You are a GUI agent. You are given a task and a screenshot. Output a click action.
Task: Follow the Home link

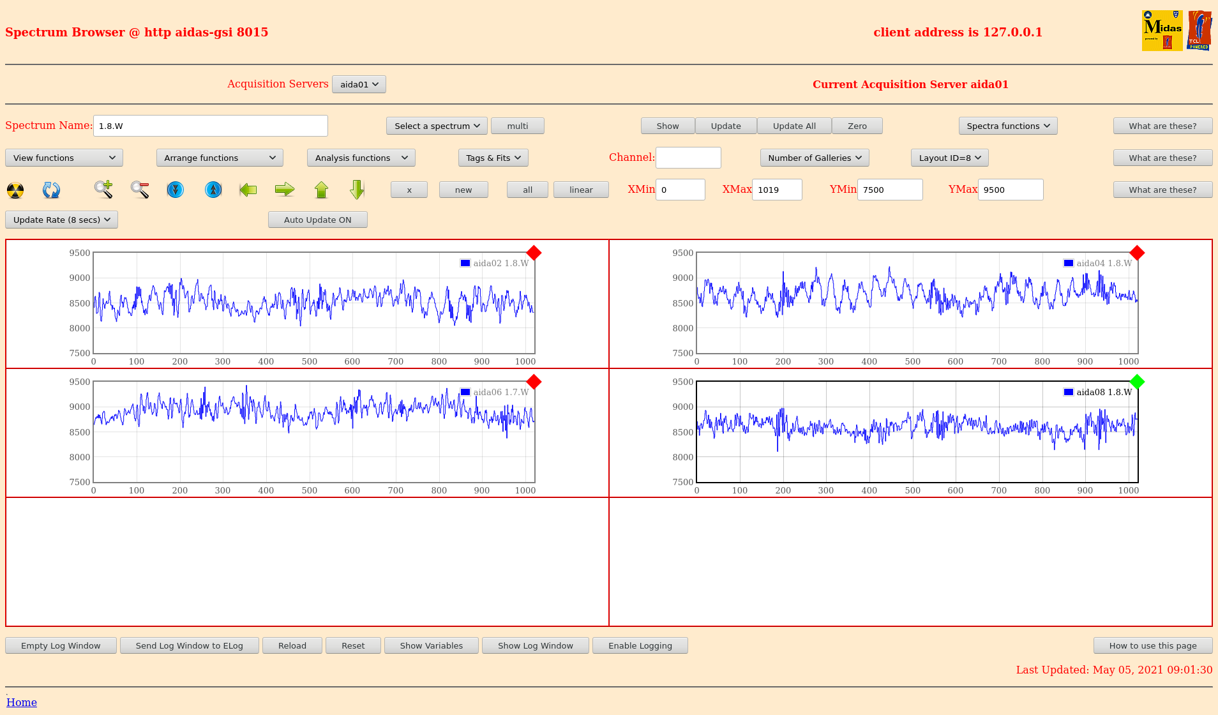[22, 702]
